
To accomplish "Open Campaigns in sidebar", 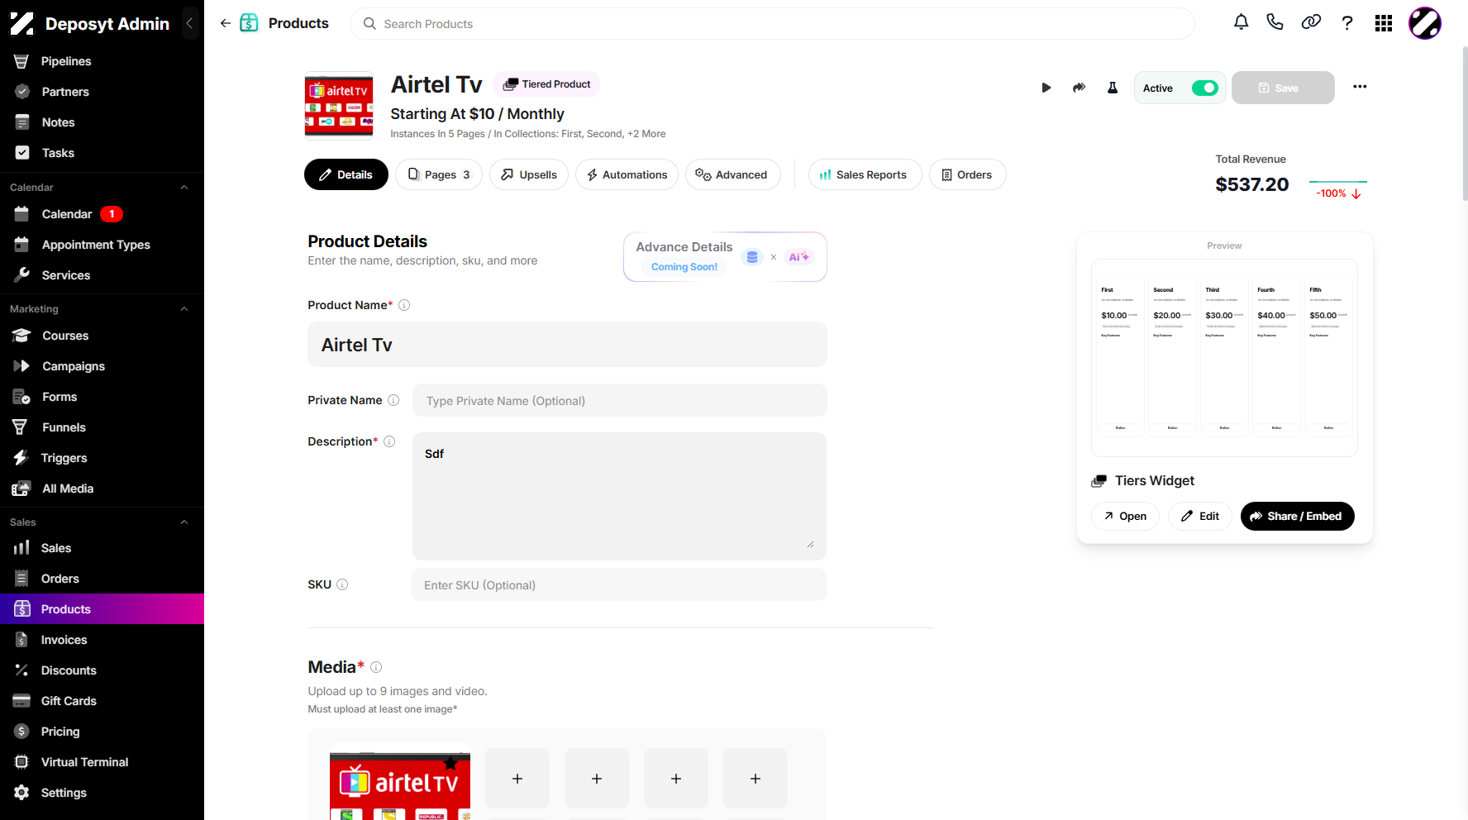I will (102, 366).
